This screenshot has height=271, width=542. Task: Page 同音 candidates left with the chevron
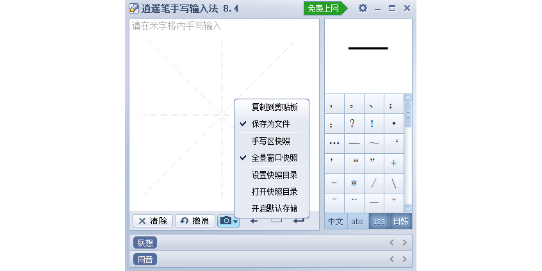[x=391, y=259]
